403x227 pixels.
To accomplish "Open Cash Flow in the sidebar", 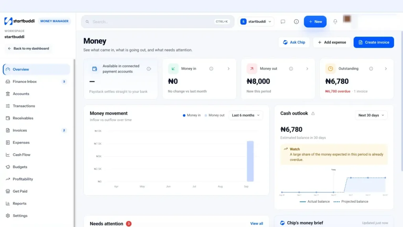I will (37, 154).
